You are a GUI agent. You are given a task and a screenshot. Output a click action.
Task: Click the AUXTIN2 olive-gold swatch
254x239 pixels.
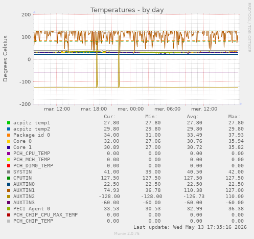(x=9, y=197)
